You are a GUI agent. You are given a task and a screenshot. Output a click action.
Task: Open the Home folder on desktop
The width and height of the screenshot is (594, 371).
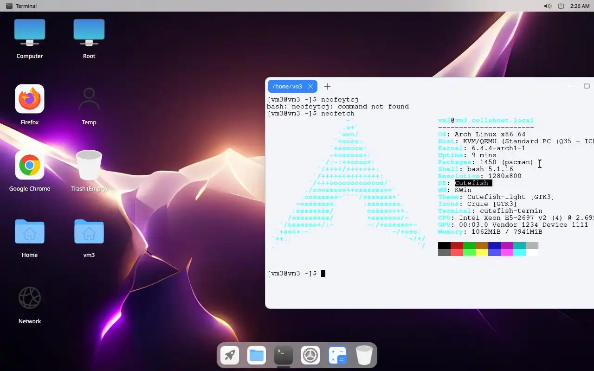(x=30, y=238)
